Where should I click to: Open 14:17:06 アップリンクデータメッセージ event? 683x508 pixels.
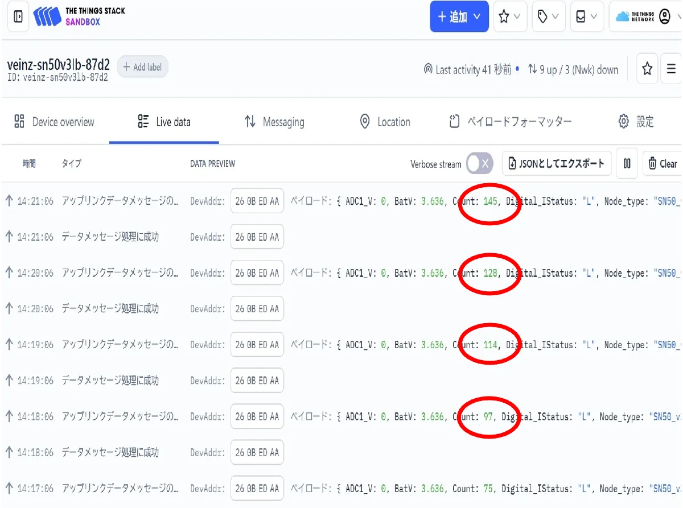pos(120,488)
